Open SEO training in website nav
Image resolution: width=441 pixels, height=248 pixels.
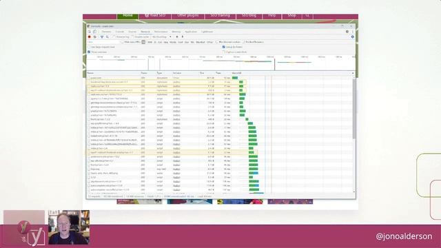click(220, 15)
